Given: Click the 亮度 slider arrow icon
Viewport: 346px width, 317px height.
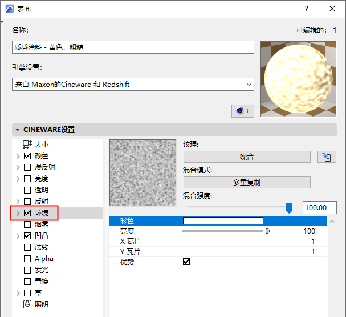Looking at the screenshot, I should click(x=268, y=231).
